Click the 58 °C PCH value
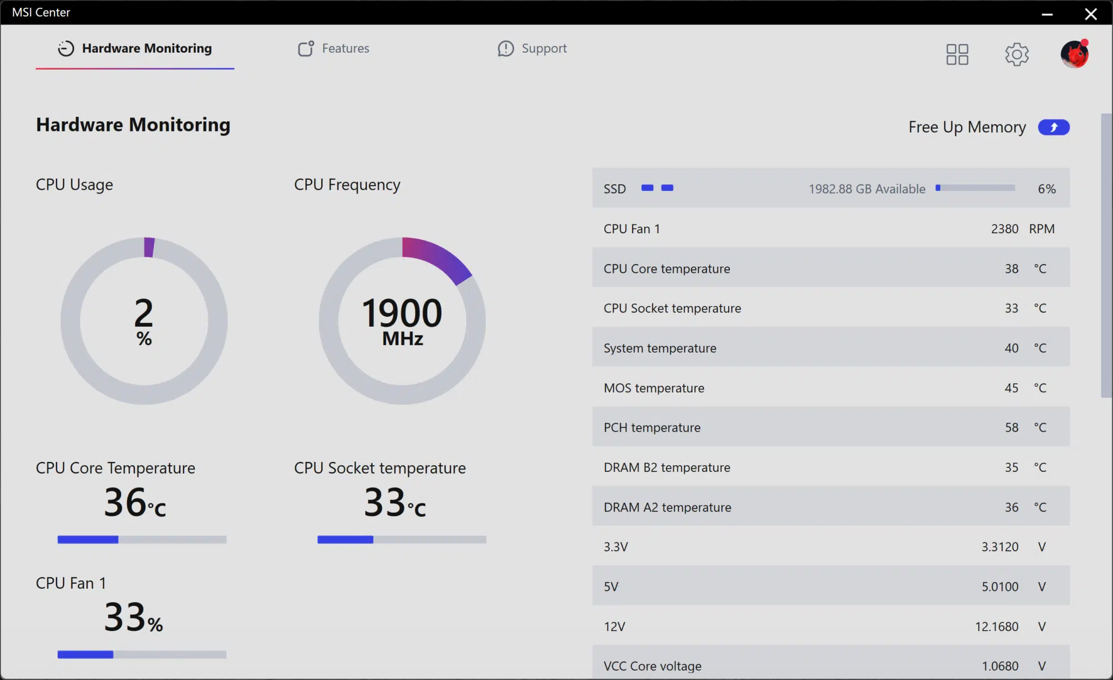This screenshot has height=680, width=1113. point(1026,427)
